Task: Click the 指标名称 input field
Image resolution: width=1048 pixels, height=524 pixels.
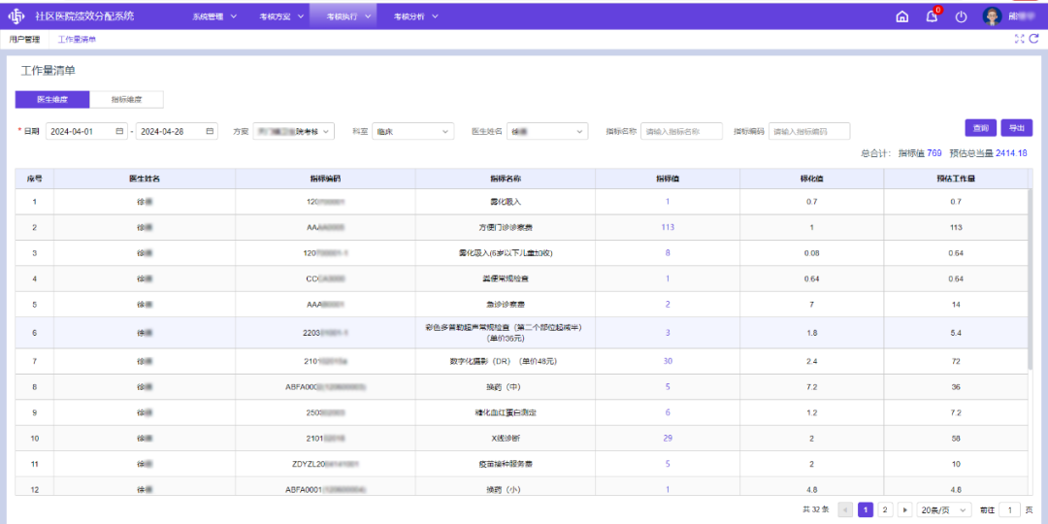Action: coord(682,131)
